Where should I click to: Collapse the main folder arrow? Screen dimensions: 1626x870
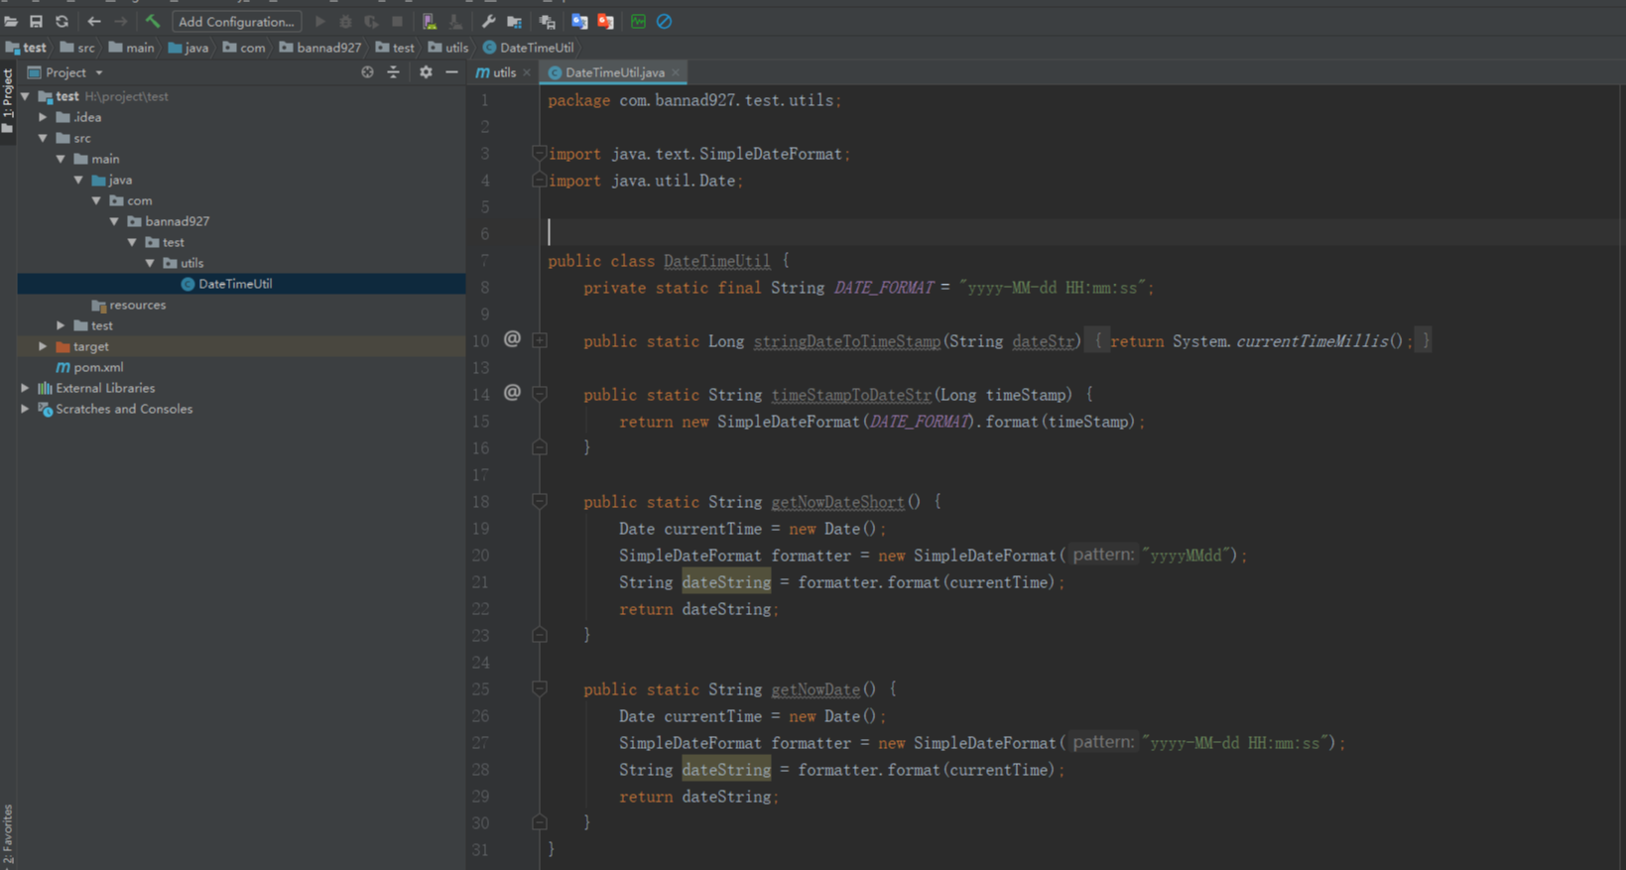click(62, 159)
